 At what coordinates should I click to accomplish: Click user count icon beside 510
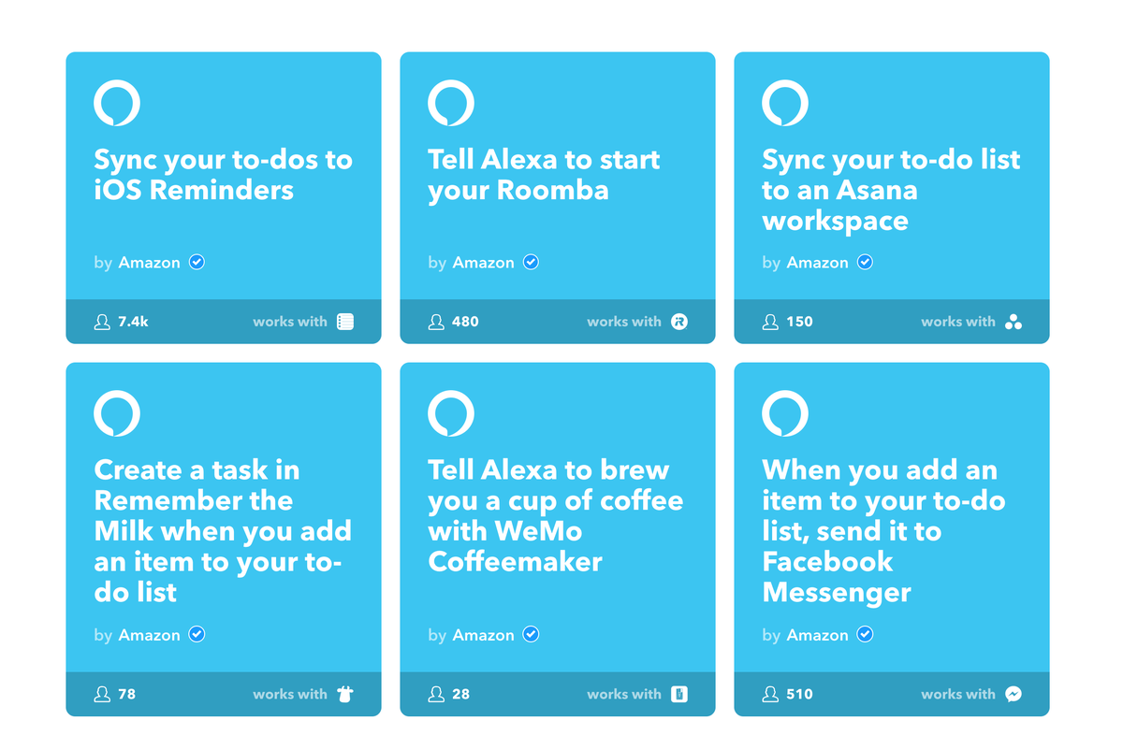770,694
